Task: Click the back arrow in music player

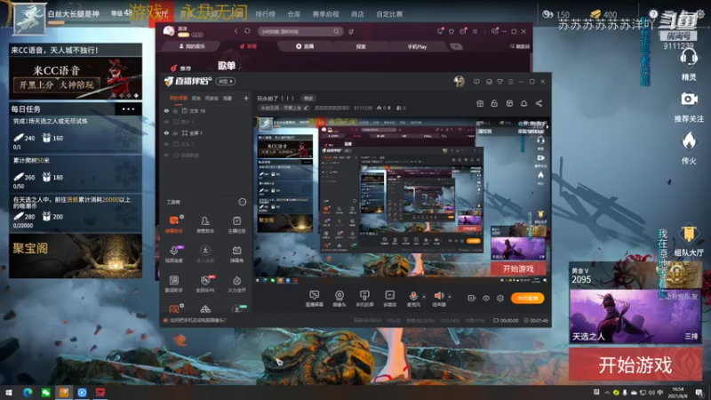Action: tap(236, 31)
